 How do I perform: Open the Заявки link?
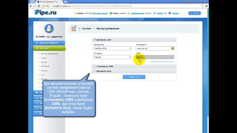point(160,13)
